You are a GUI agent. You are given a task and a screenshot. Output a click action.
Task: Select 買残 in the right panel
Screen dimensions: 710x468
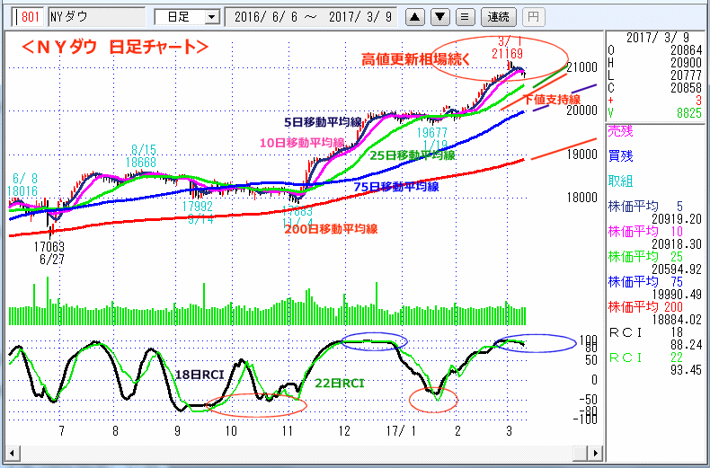pos(620,155)
